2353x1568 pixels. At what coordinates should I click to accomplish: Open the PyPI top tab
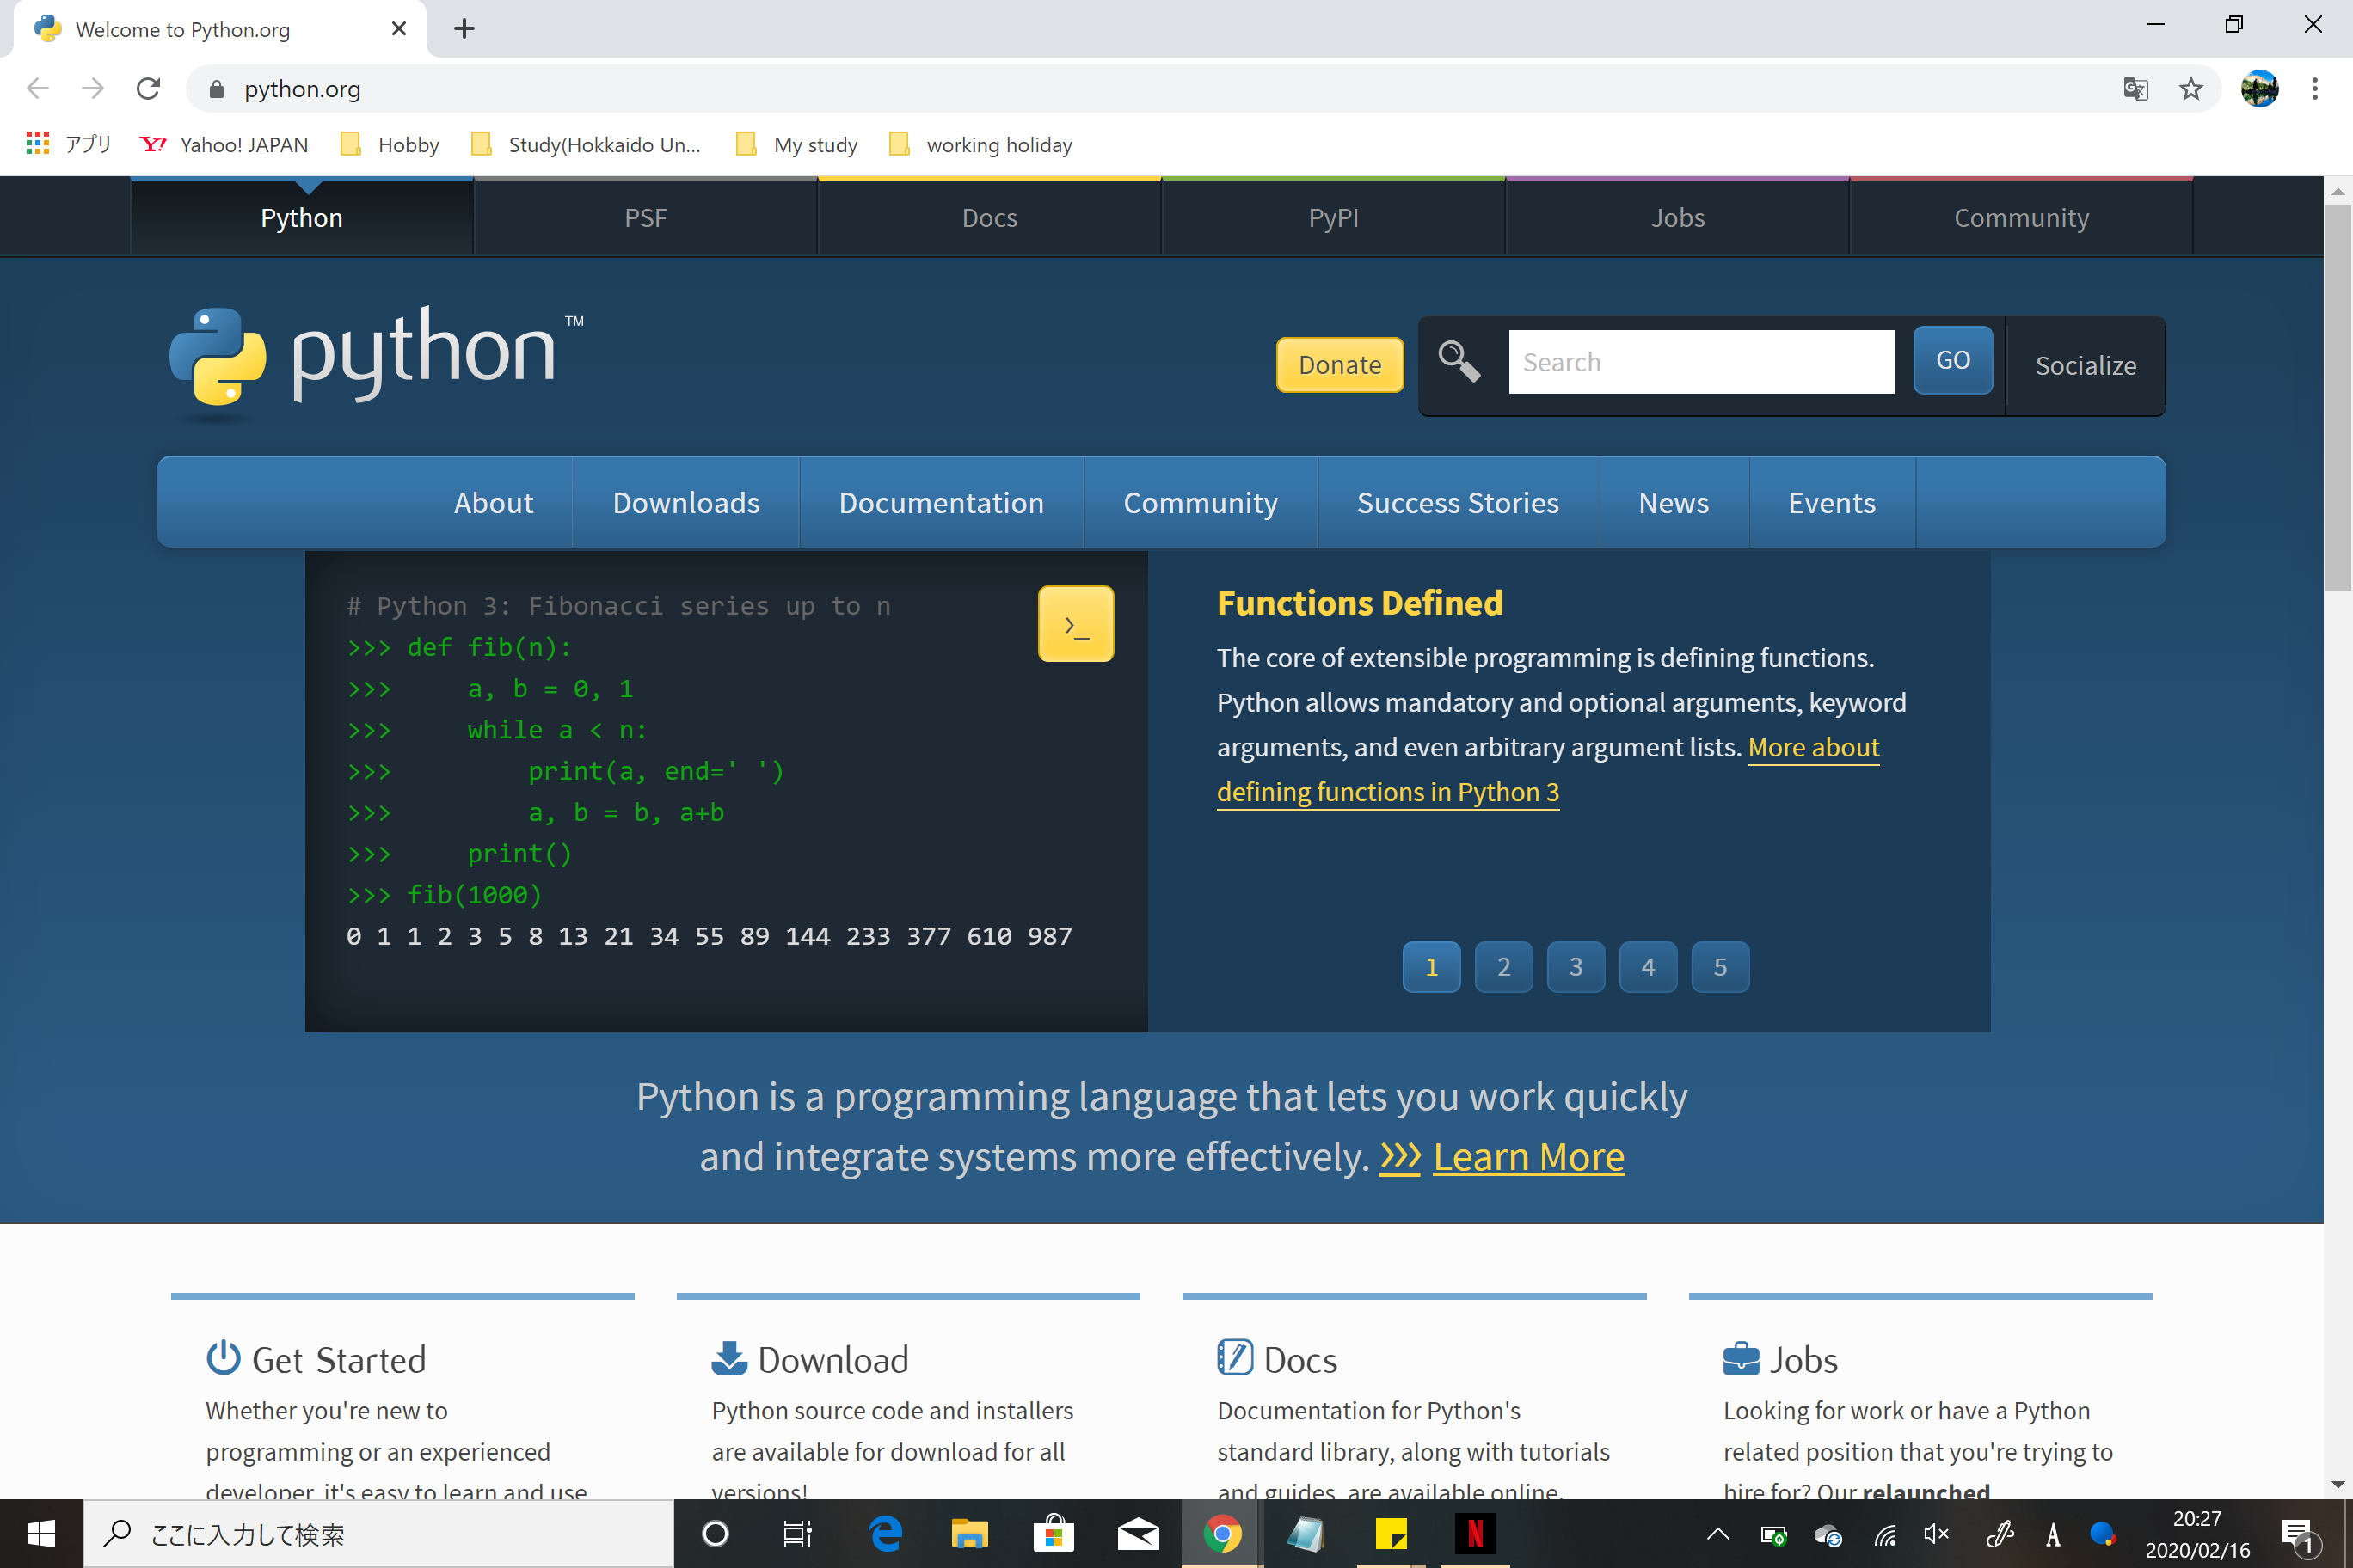coord(1334,217)
